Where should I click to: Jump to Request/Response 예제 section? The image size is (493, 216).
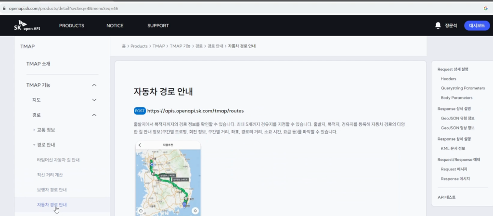(459, 159)
